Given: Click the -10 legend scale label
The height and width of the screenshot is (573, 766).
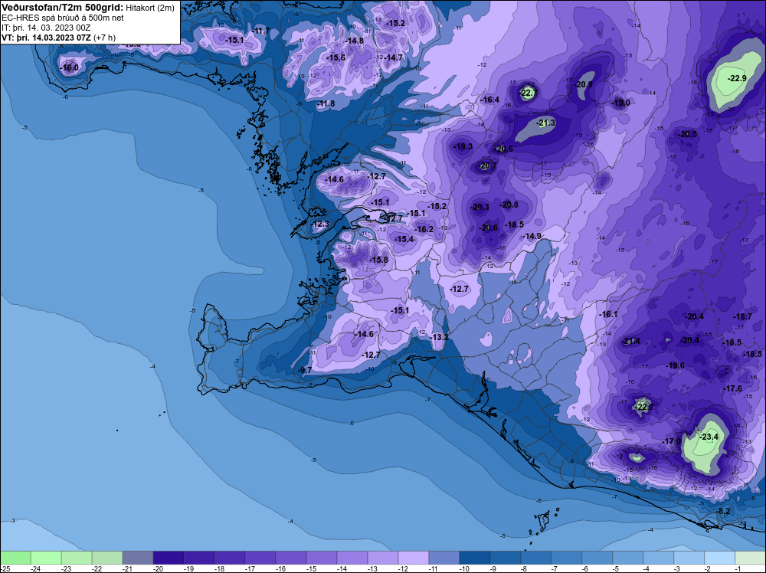Looking at the screenshot, I should (464, 568).
